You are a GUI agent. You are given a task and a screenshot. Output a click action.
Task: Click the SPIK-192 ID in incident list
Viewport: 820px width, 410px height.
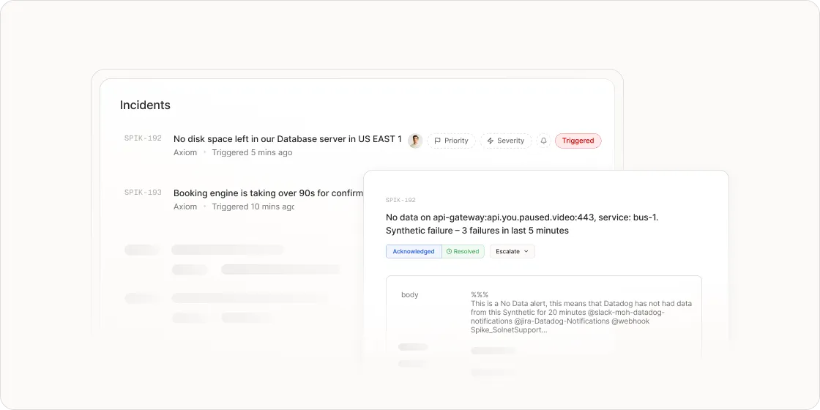tap(143, 138)
